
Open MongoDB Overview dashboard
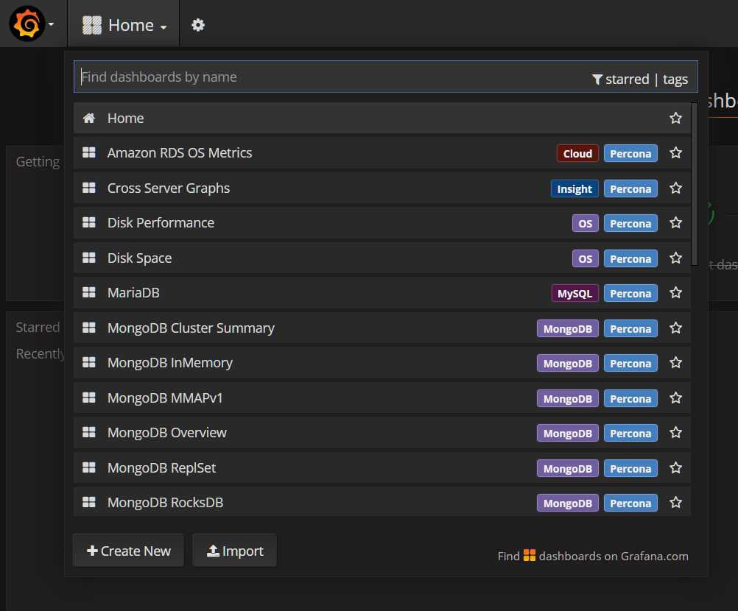382,433
